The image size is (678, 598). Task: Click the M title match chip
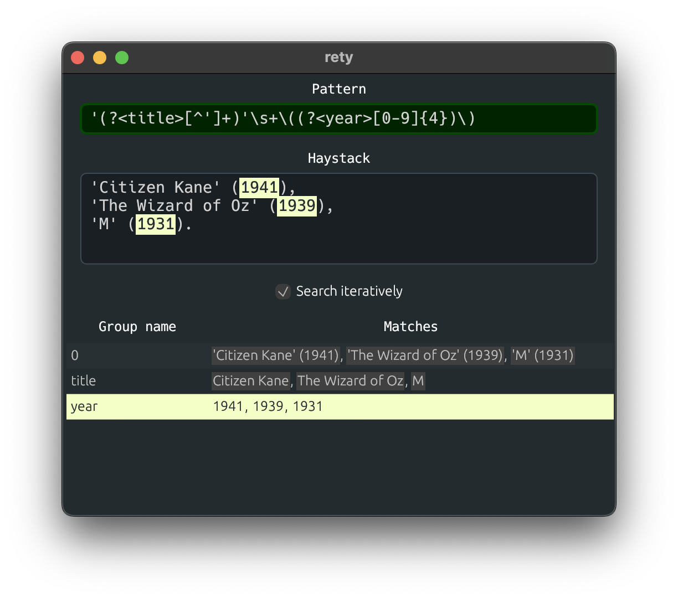[x=418, y=381]
